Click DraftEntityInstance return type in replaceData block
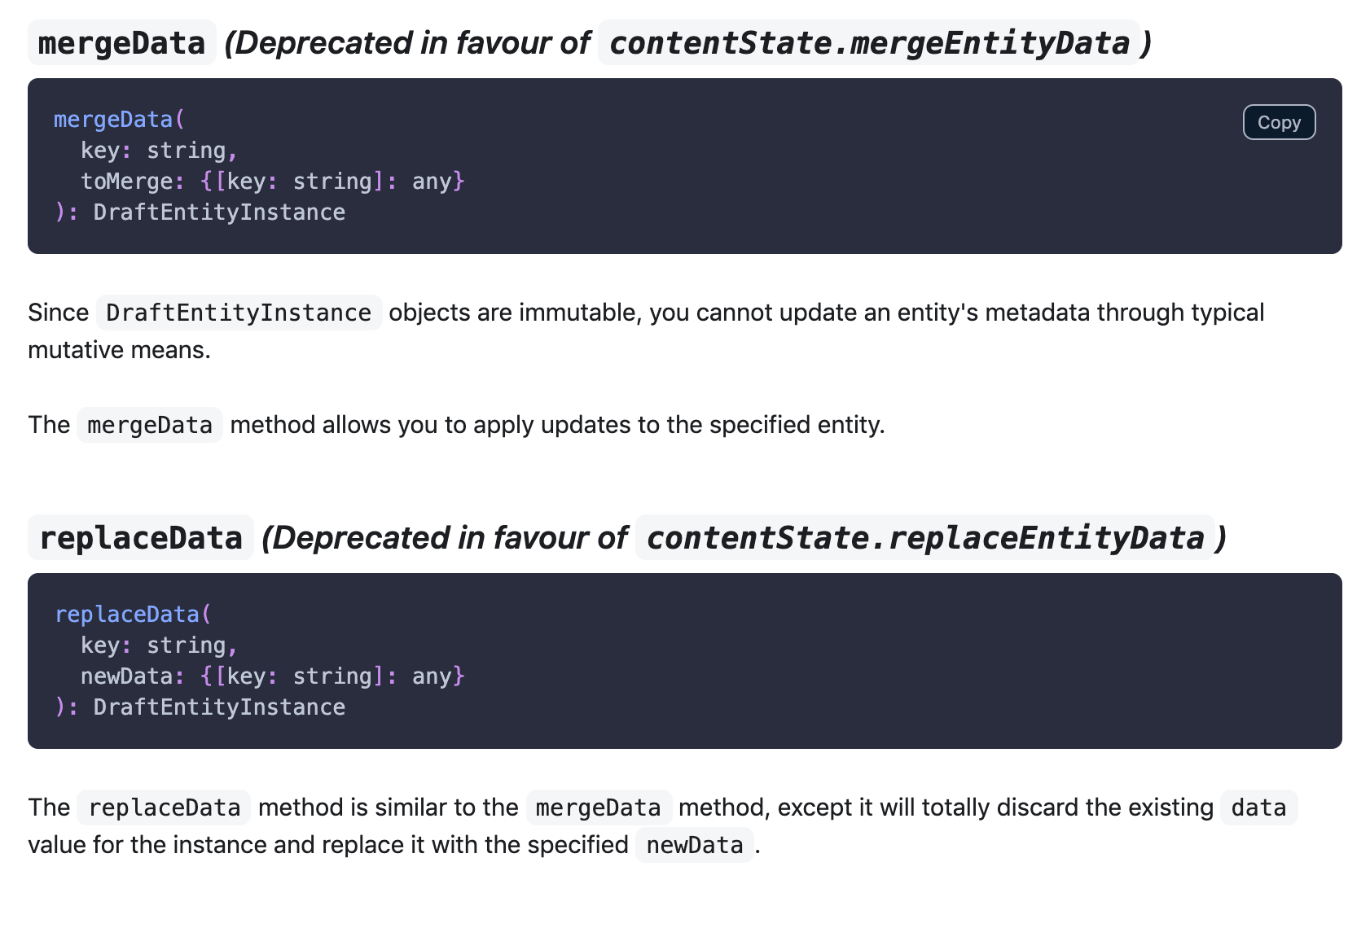Screen dimensions: 1370x941 219,707
